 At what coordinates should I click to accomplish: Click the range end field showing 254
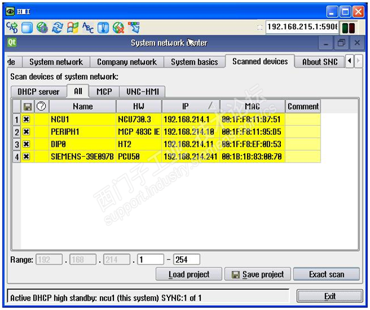point(186,260)
